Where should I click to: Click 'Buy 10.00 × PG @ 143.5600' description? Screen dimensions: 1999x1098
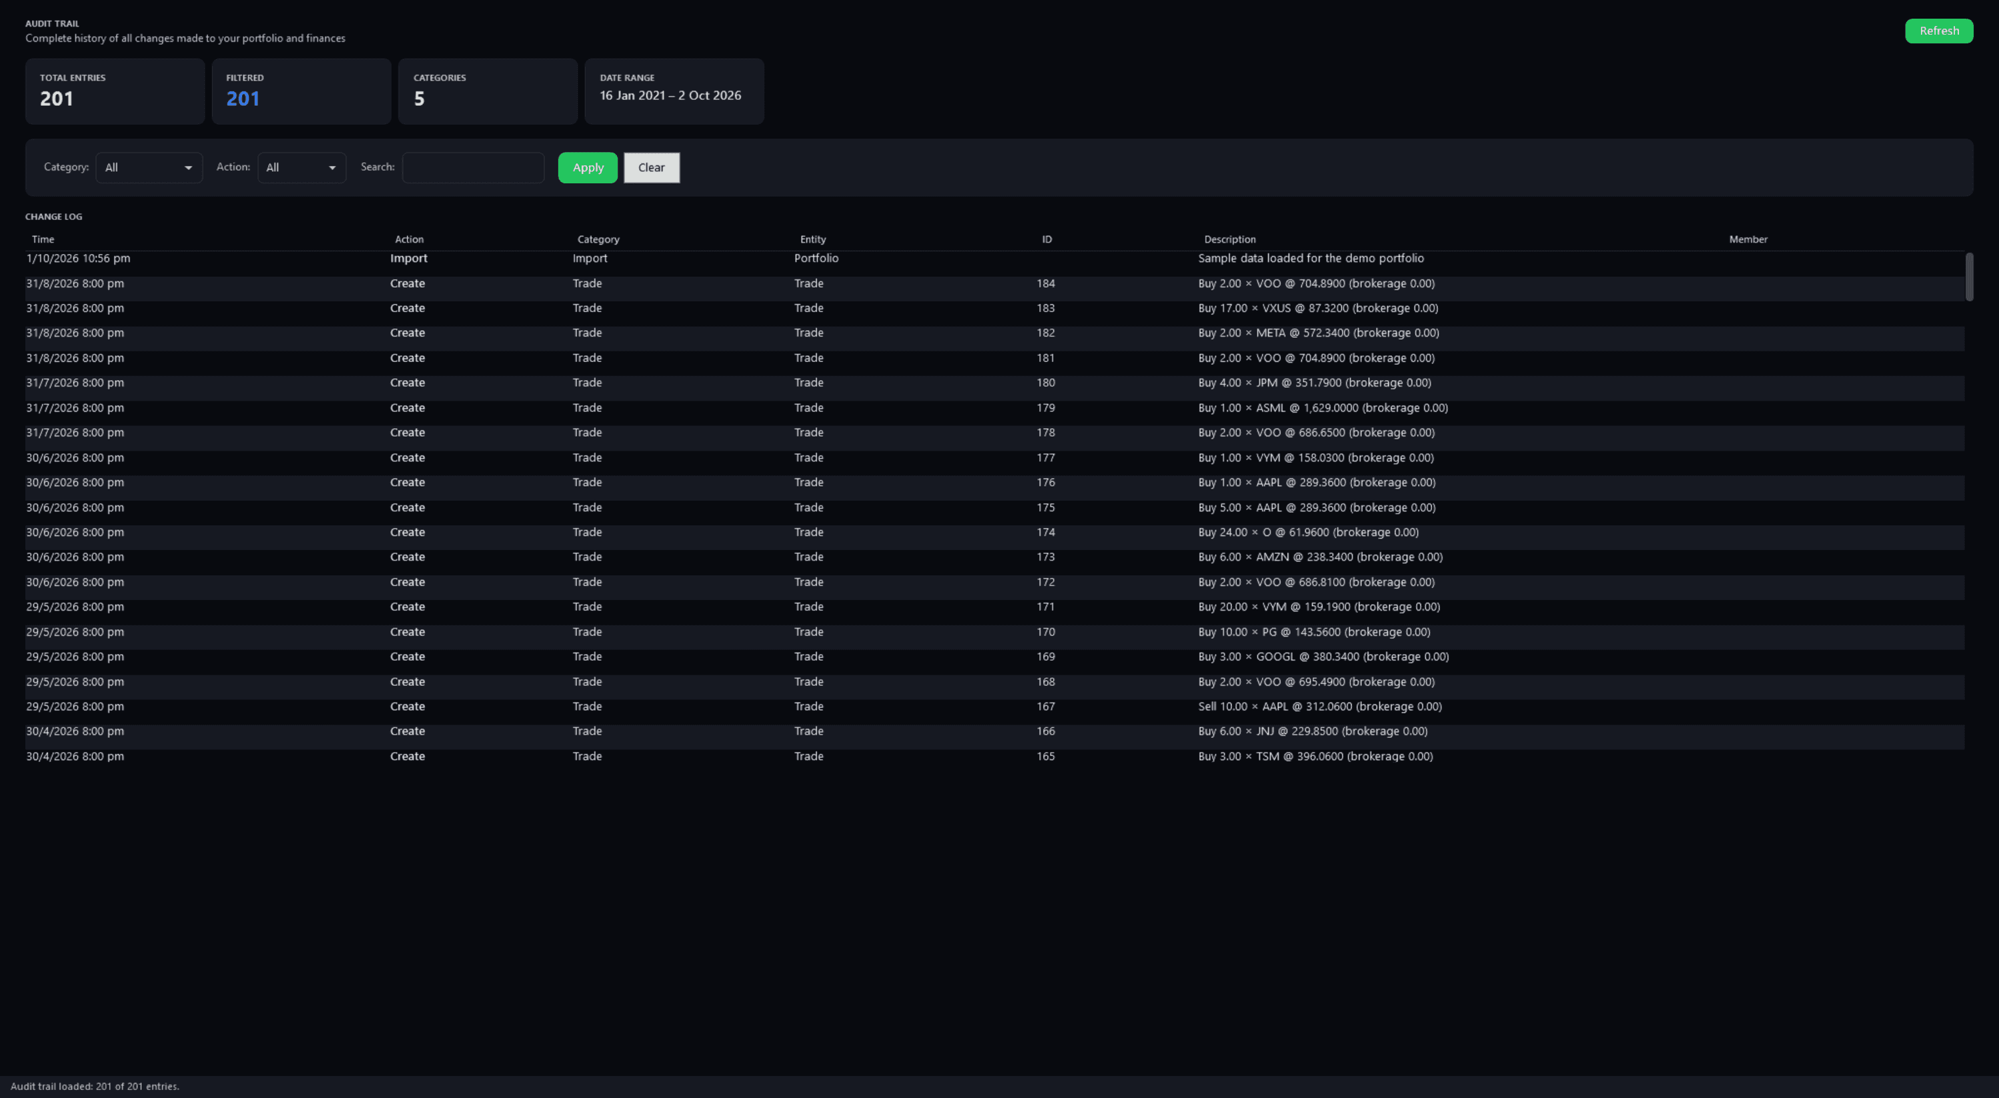[x=1314, y=632]
